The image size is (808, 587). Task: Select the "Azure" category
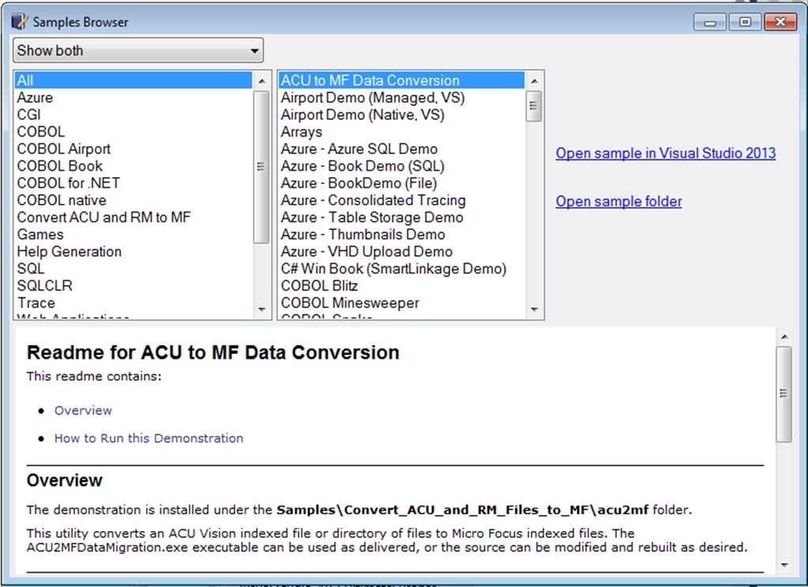tap(133, 97)
